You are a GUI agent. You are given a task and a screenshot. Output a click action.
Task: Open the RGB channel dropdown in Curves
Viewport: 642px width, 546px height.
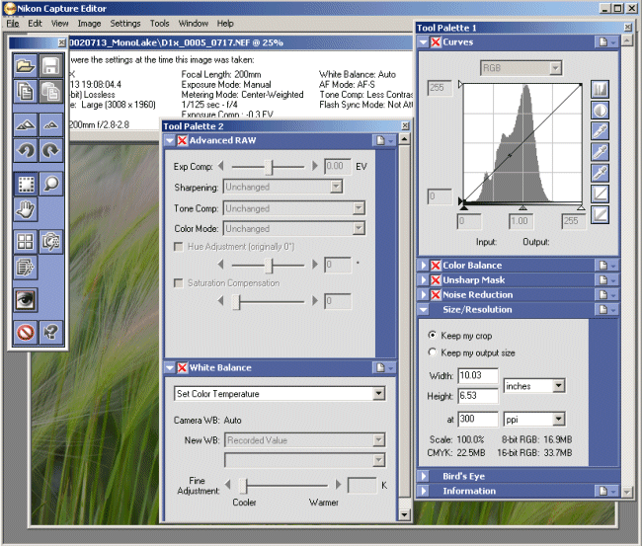point(521,68)
